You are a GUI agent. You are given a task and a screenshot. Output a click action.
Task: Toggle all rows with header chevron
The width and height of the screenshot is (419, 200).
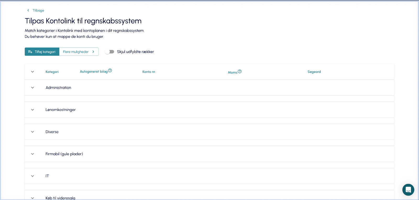click(32, 72)
